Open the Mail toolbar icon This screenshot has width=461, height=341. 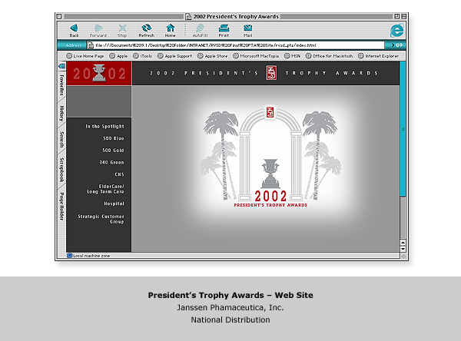(248, 28)
